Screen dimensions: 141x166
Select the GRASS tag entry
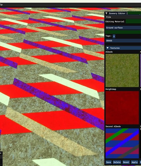(123, 41)
